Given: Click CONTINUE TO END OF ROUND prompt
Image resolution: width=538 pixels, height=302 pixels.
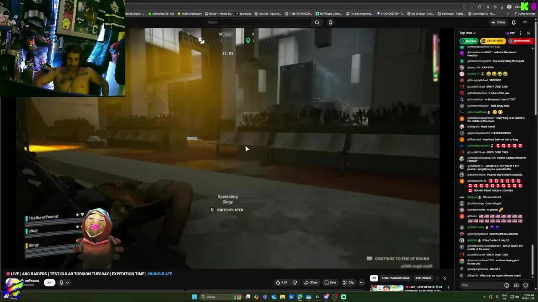Looking at the screenshot, I should (x=398, y=259).
